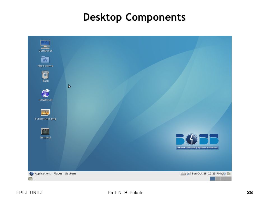269x201 pixels.
Task: Click the volume speaker icon
Action: pos(223,174)
